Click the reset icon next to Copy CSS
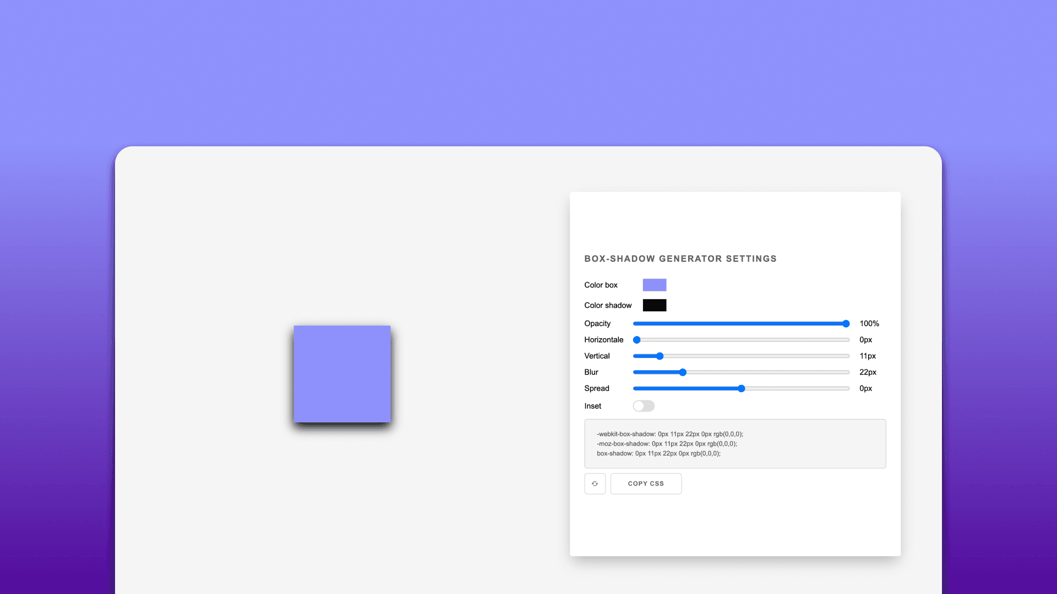 [x=595, y=483]
